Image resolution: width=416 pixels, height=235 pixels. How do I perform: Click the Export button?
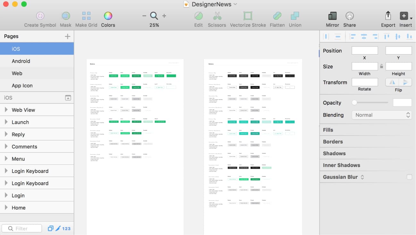tap(388, 18)
